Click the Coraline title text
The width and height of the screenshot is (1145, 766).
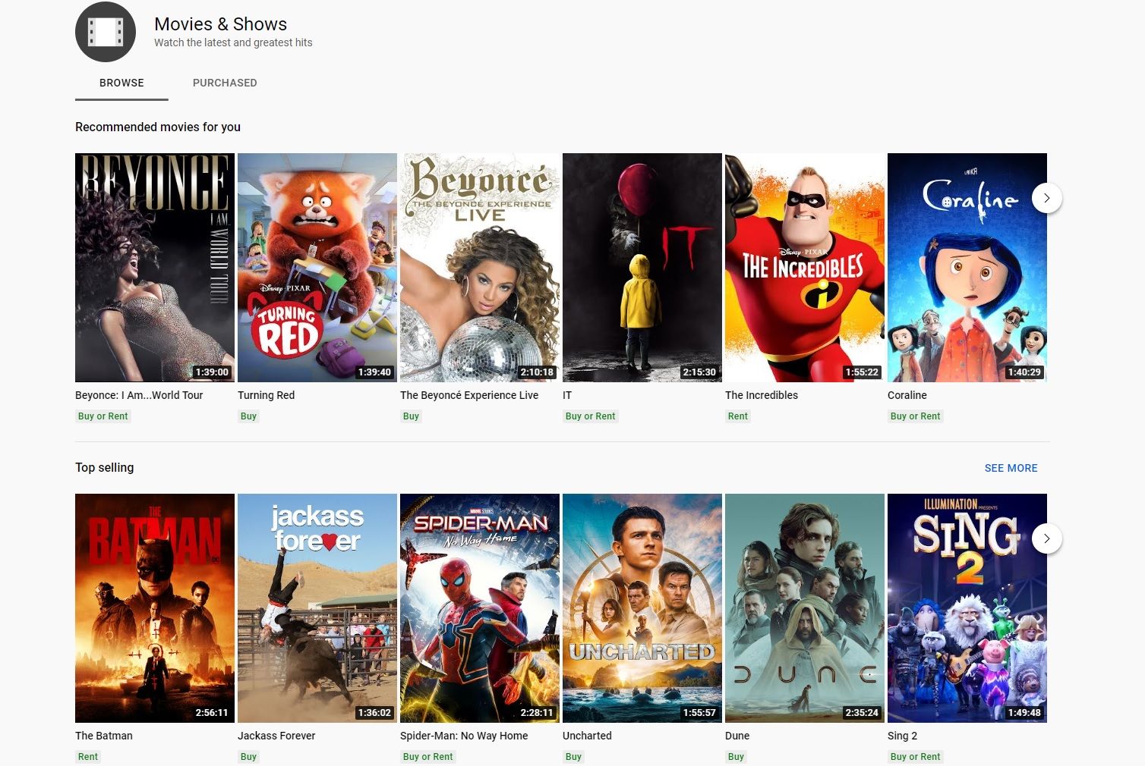tap(907, 395)
